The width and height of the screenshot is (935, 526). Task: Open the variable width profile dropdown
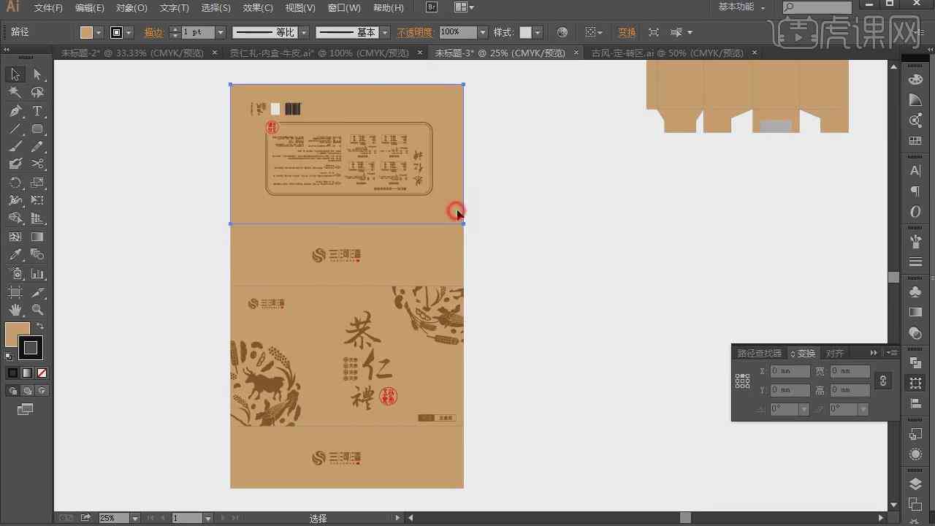304,32
